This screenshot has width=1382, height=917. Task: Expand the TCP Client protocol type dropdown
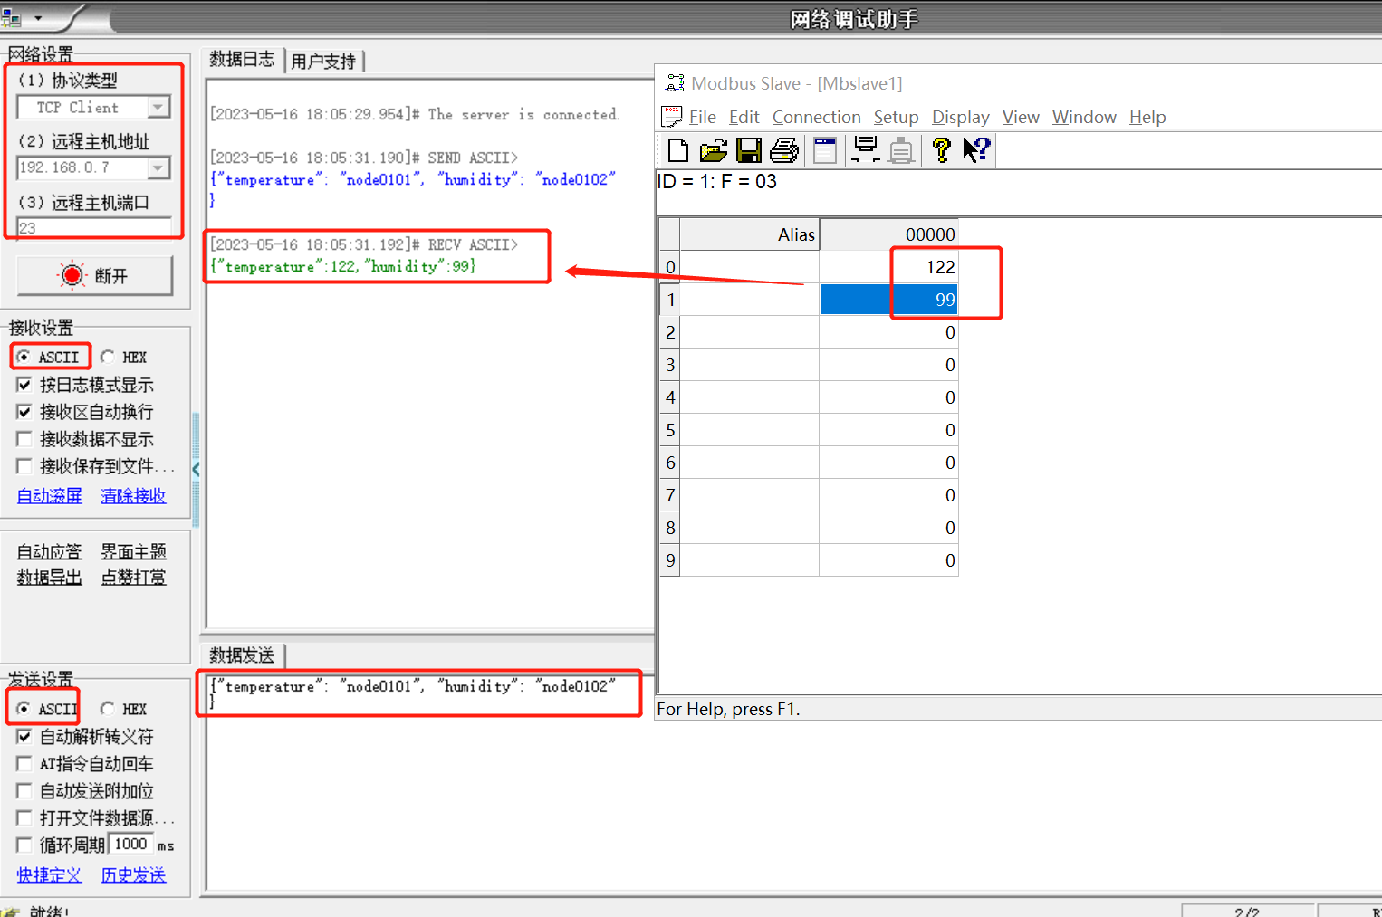158,108
